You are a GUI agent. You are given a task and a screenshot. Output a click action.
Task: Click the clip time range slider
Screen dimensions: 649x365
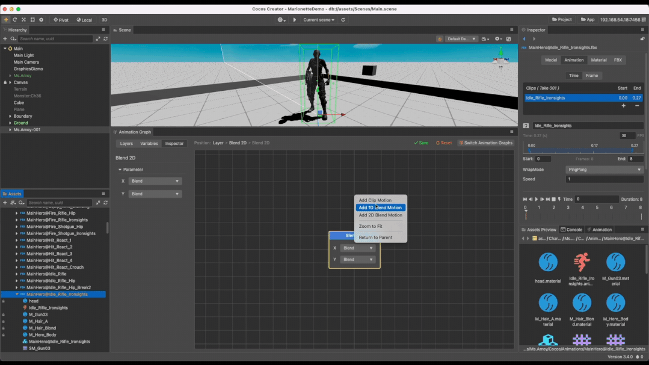583,148
